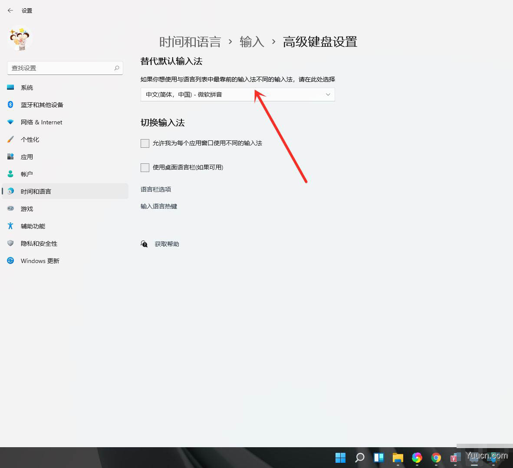
Task: Open 个性化 with the paintbrush icon
Action: 65,140
